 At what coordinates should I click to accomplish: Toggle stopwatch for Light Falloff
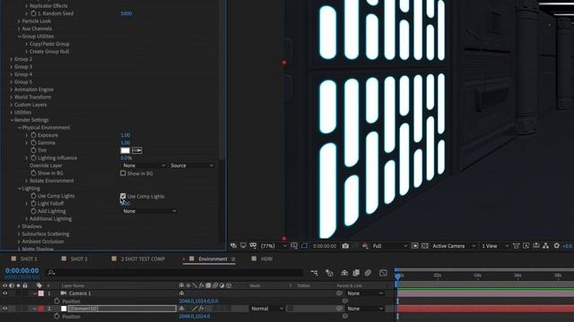tap(33, 203)
